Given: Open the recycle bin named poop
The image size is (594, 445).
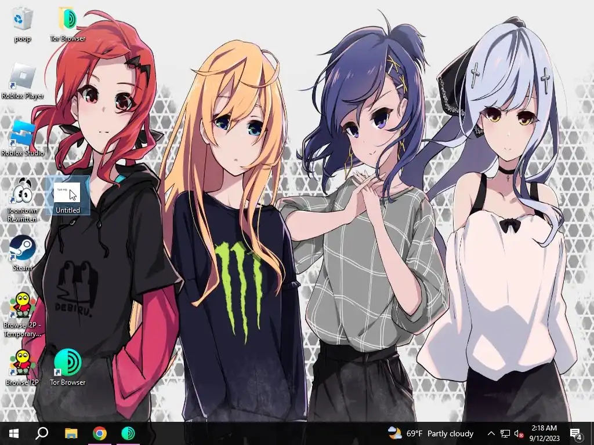Looking at the screenshot, I should pos(23,24).
